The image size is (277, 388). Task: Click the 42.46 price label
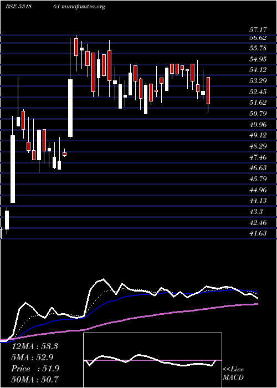point(258,223)
